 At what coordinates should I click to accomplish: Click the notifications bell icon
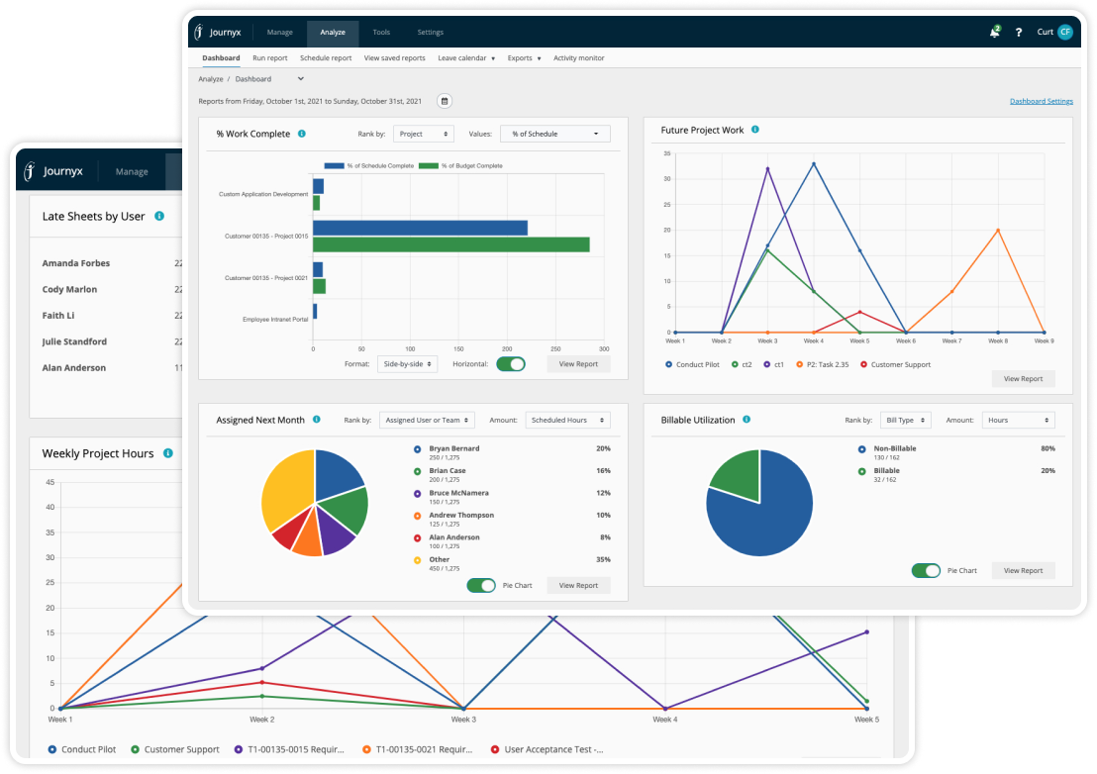point(994,33)
